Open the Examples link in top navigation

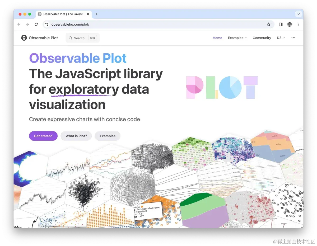click(x=237, y=38)
